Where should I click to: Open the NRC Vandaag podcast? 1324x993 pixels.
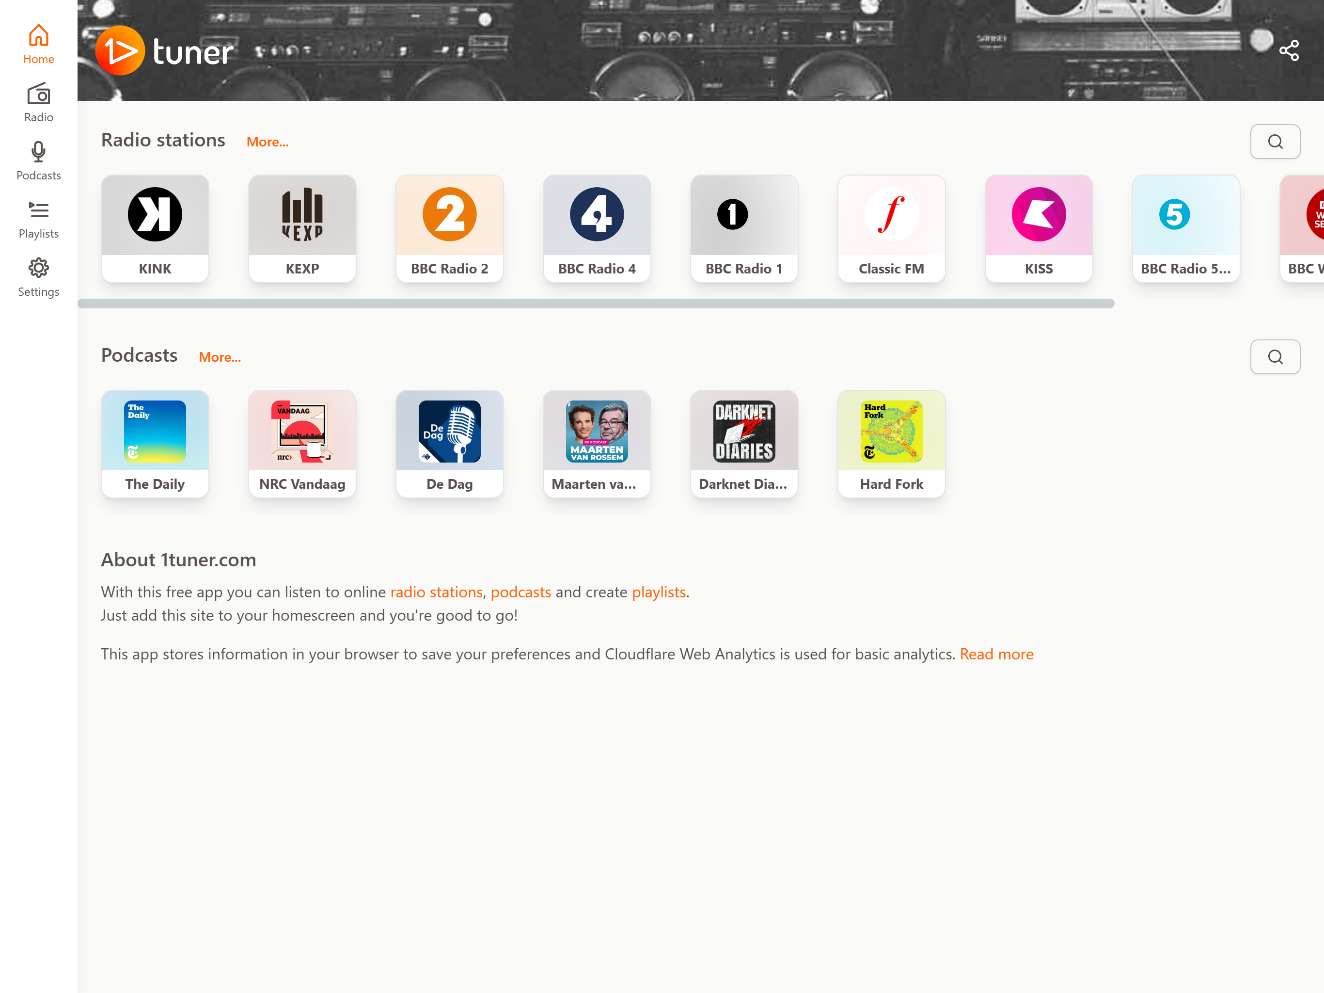[x=302, y=444]
